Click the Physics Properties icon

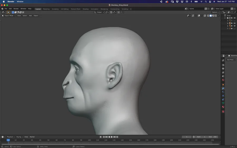[x=223, y=96]
